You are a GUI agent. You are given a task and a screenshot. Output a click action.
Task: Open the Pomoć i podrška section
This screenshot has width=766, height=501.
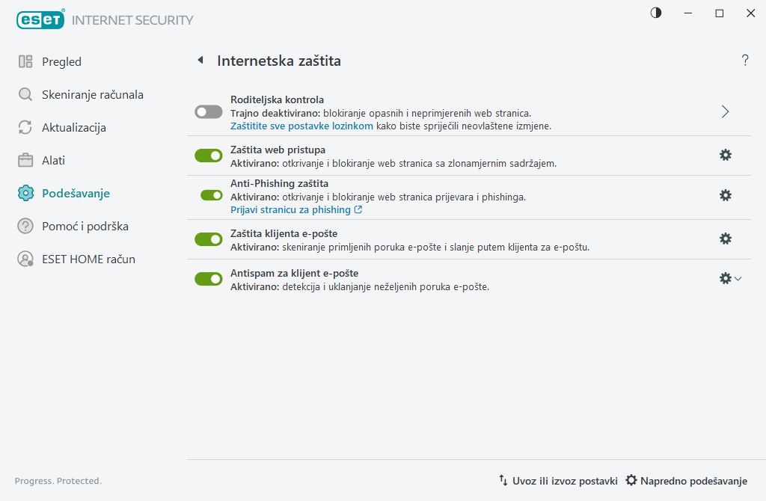click(26, 226)
